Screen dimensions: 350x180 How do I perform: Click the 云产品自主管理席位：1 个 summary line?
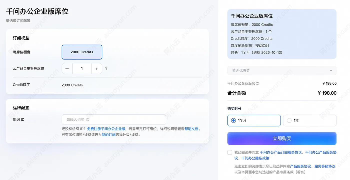point(251,32)
